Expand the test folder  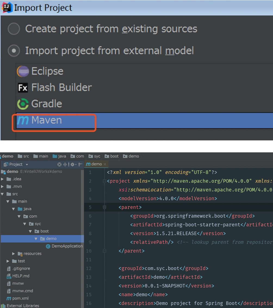8,261
